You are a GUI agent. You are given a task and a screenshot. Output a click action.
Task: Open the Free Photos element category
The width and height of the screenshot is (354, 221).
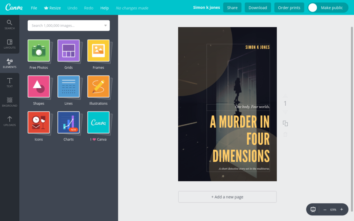pyautogui.click(x=39, y=51)
